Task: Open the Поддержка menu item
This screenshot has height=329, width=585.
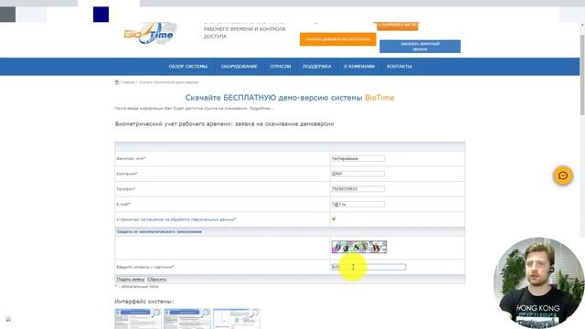Action: click(317, 67)
